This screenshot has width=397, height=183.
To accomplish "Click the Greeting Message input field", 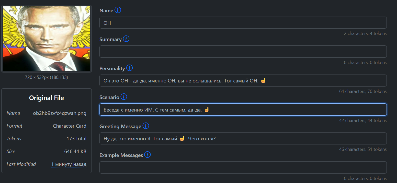I will tap(243, 139).
